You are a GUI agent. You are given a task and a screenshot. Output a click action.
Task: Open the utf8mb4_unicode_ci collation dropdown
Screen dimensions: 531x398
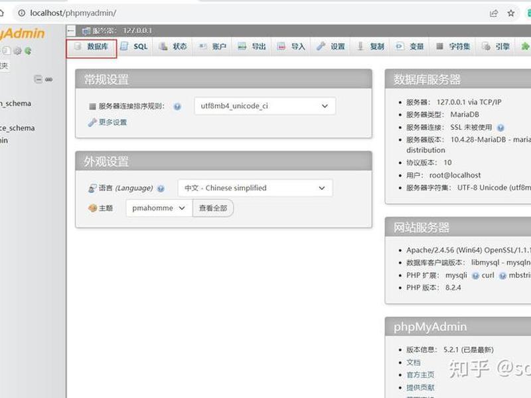(x=265, y=106)
